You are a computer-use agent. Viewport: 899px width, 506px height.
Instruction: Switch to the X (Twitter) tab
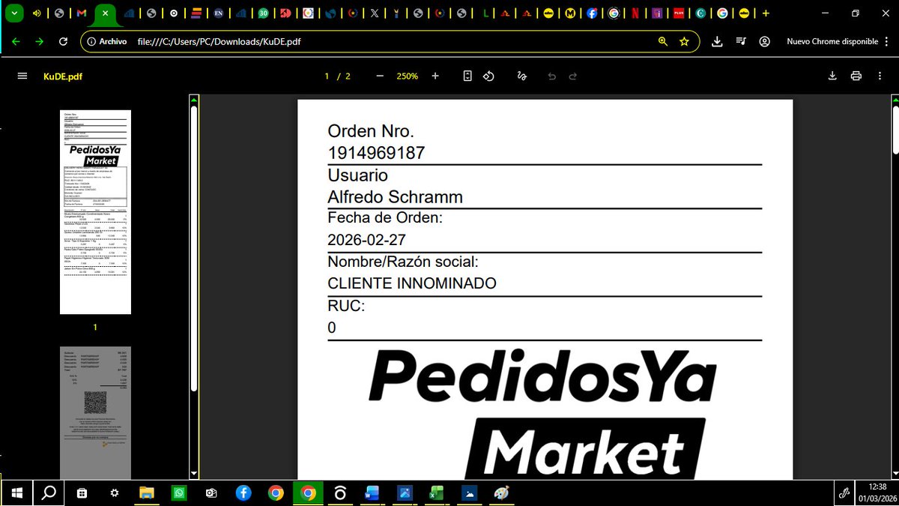[375, 13]
